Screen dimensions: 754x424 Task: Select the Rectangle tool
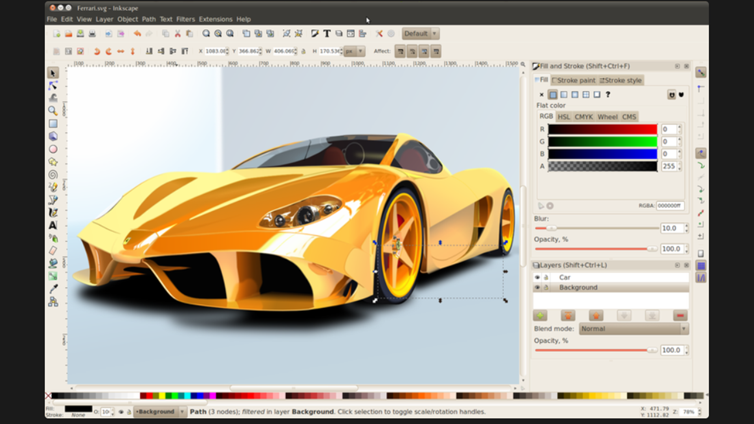pos(53,124)
